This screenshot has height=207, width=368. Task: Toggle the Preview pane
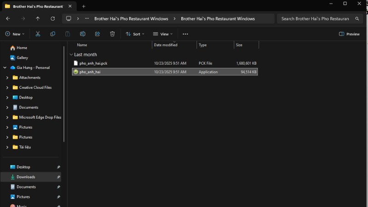pyautogui.click(x=349, y=34)
